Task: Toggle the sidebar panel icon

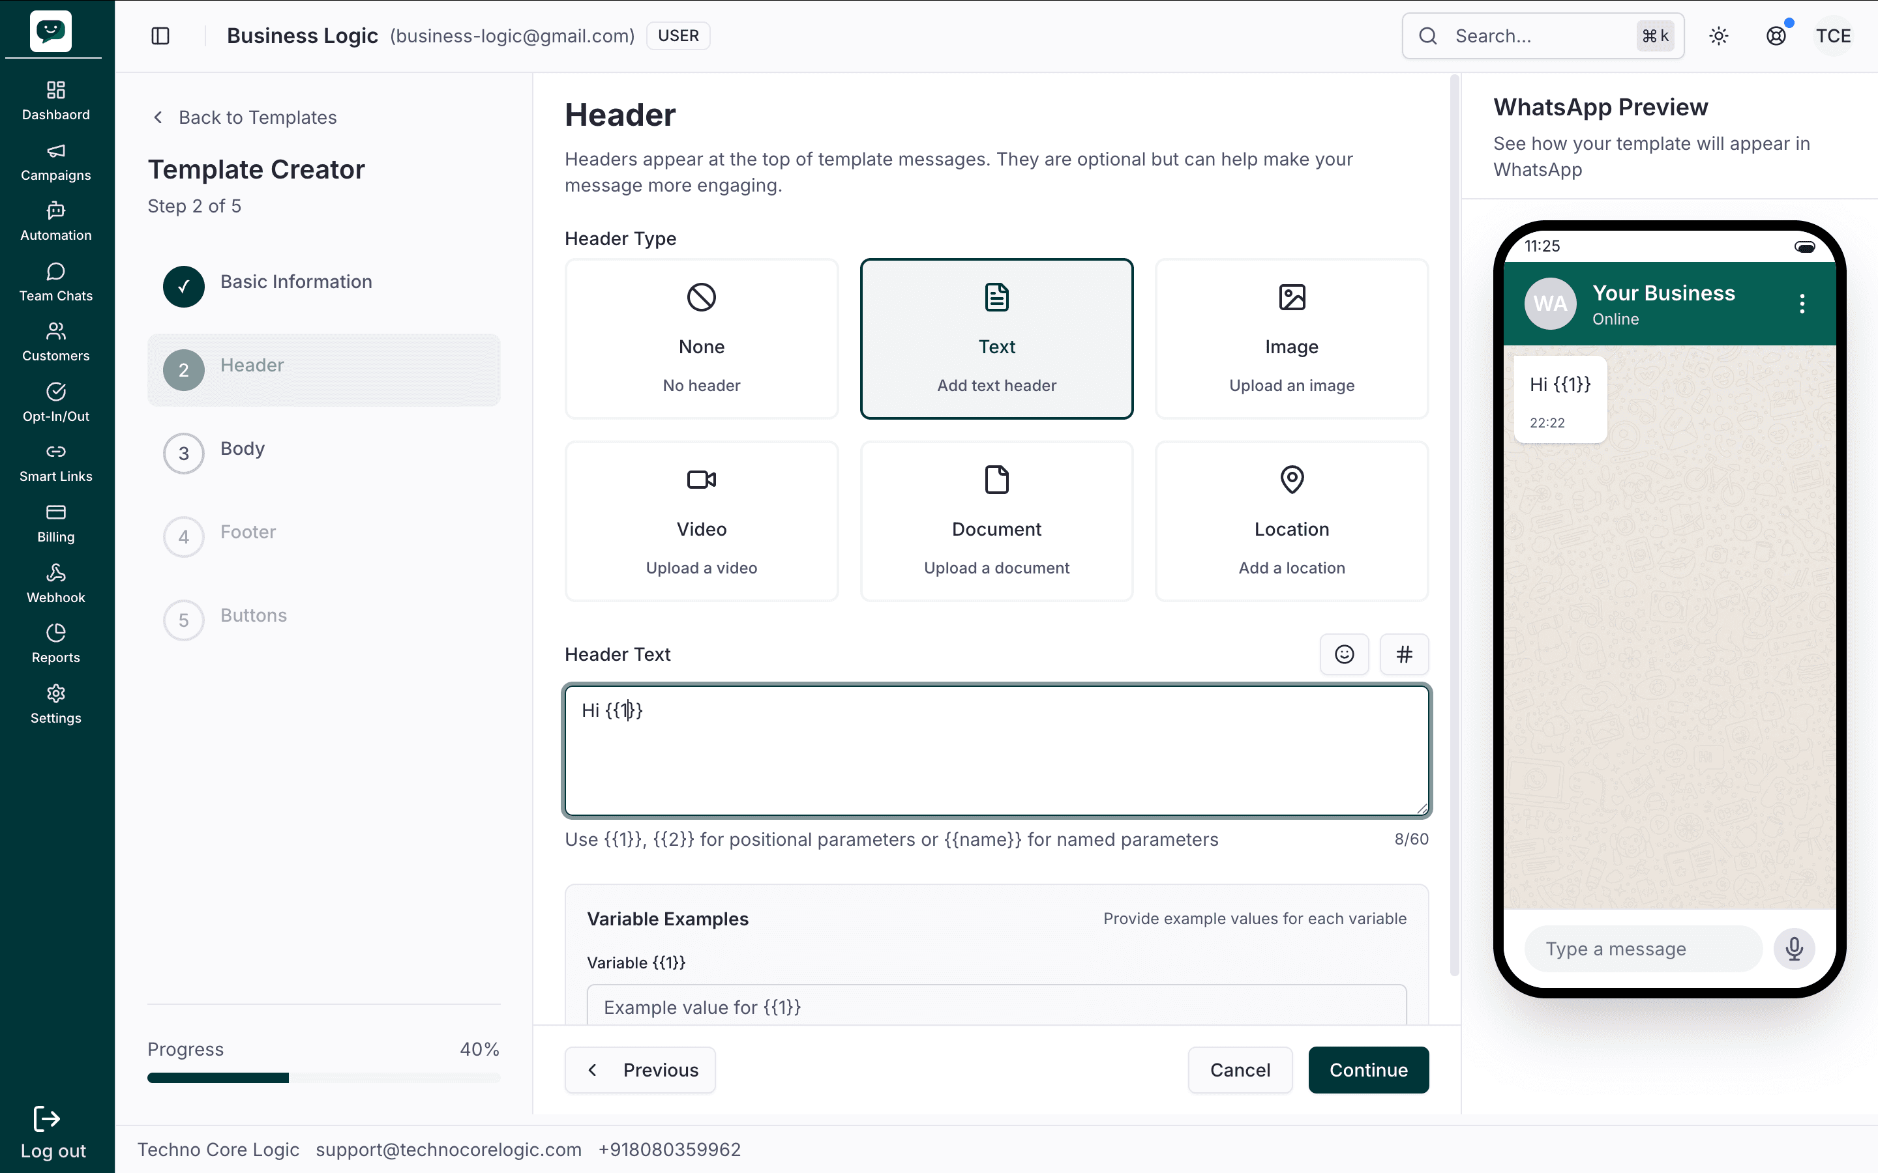Action: pos(160,36)
